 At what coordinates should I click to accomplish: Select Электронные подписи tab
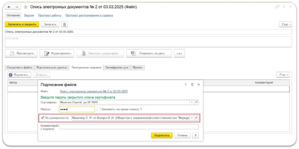tap(86, 68)
